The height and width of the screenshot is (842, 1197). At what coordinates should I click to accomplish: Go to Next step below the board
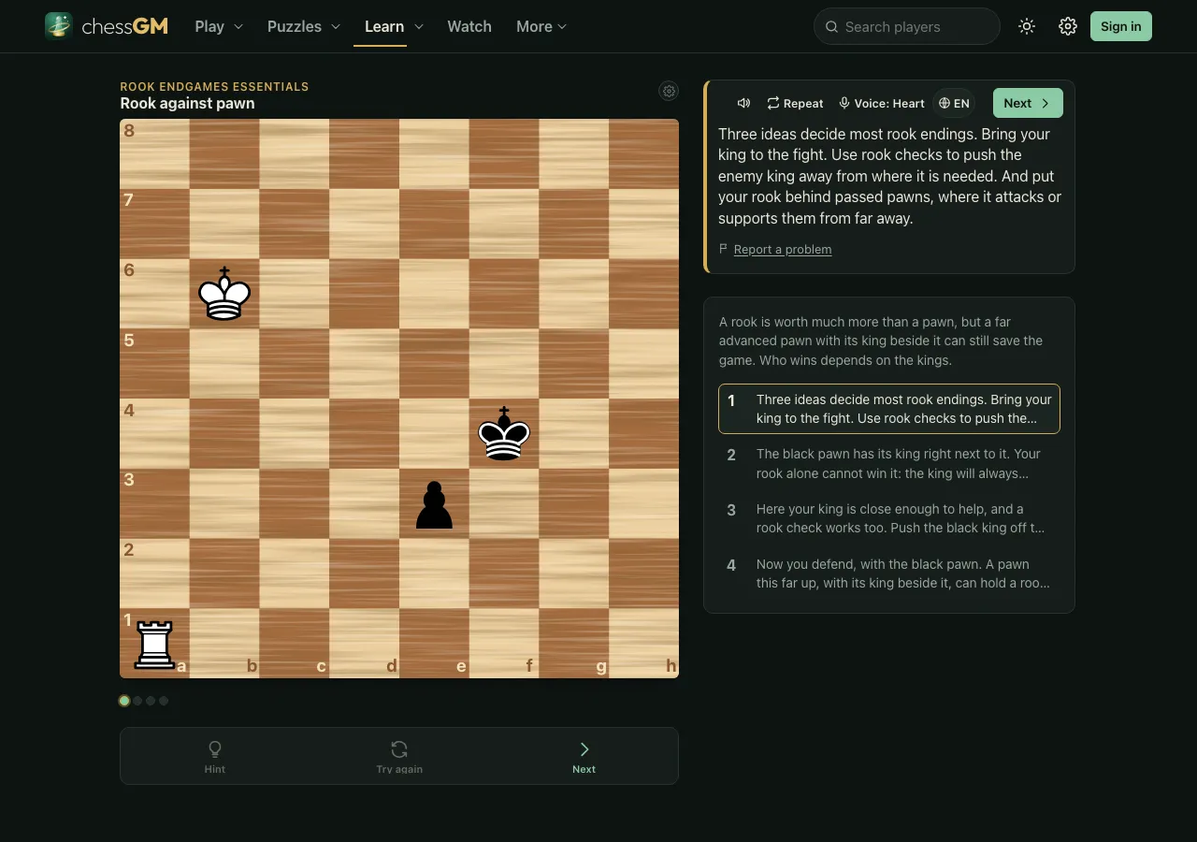click(x=584, y=756)
